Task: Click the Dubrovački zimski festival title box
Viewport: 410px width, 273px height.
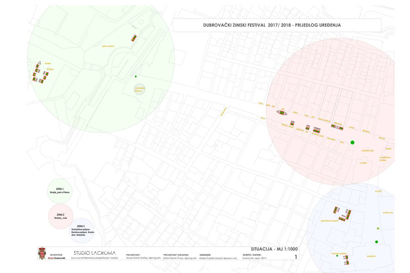Action: [277, 25]
